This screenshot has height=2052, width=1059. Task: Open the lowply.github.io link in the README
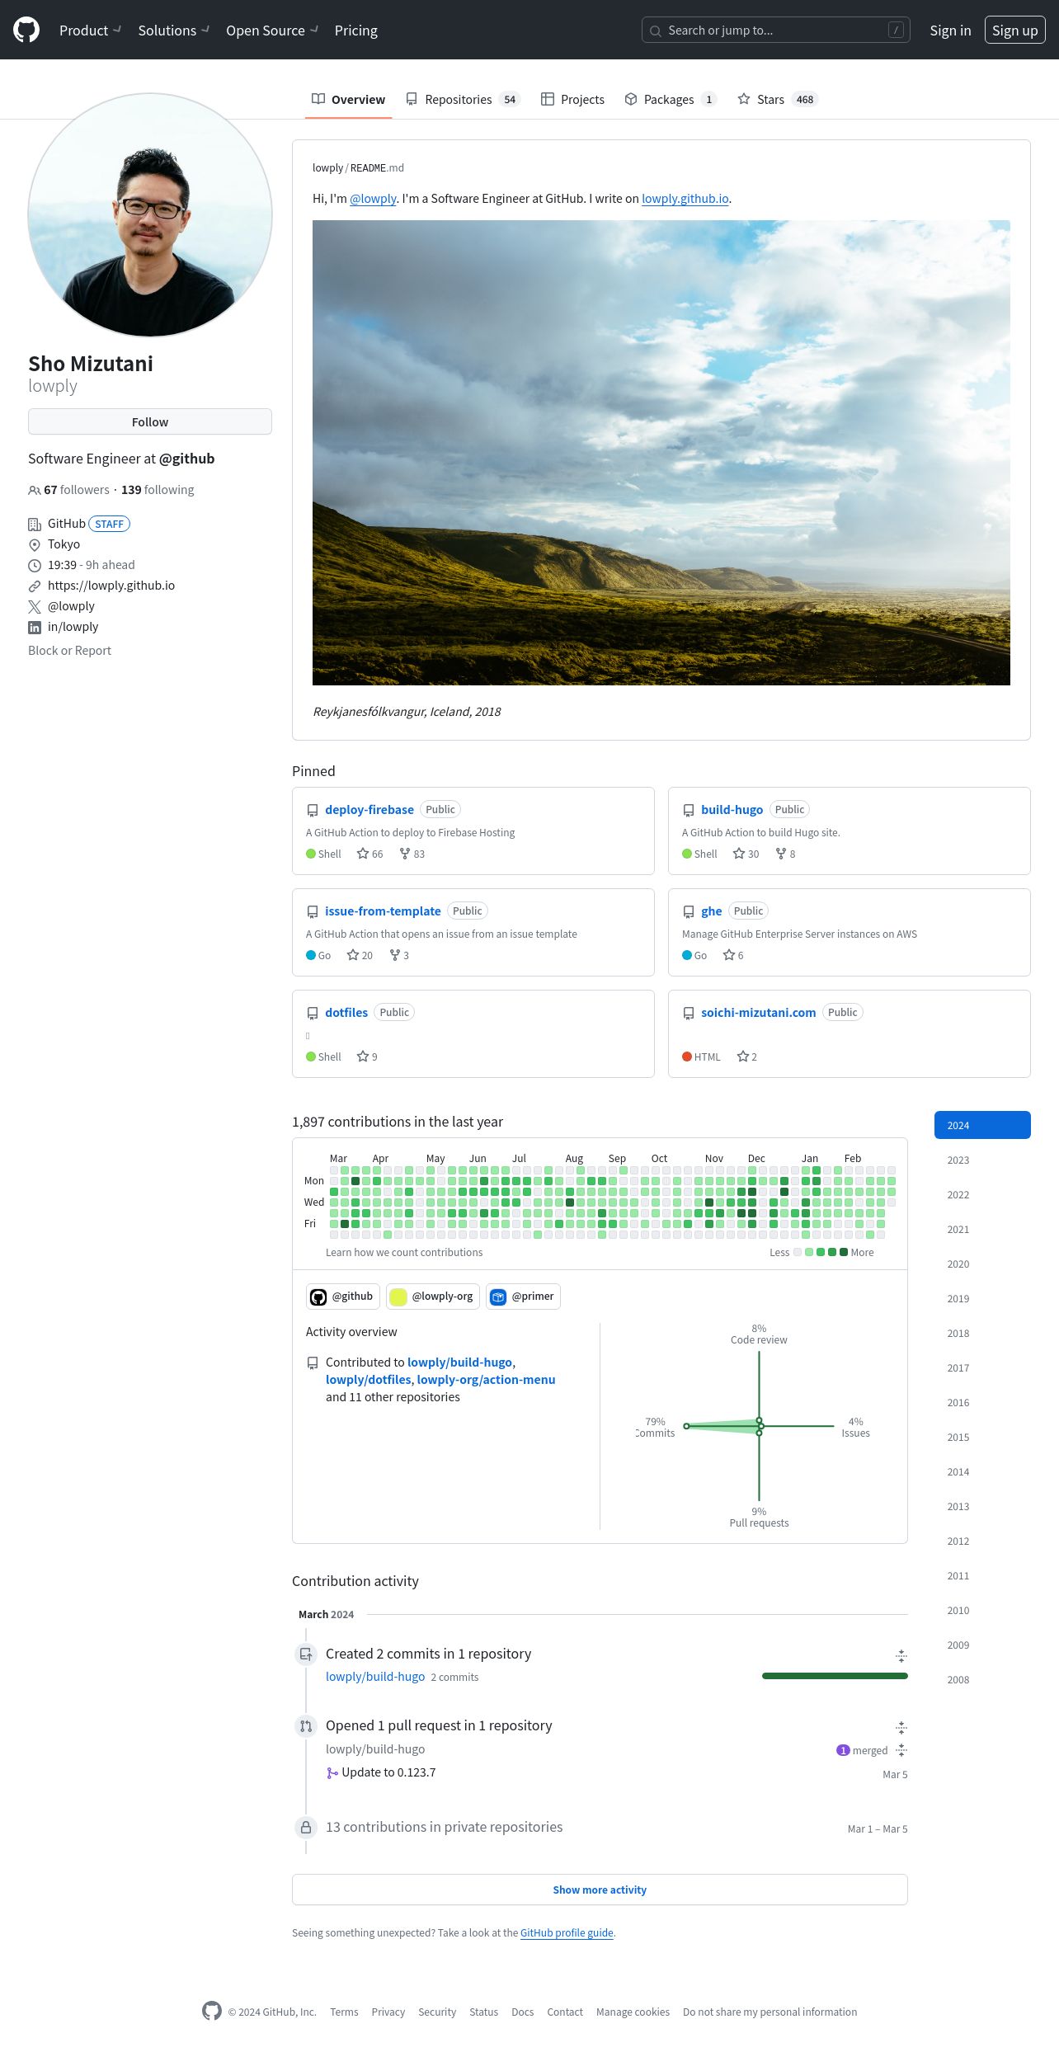click(x=685, y=199)
